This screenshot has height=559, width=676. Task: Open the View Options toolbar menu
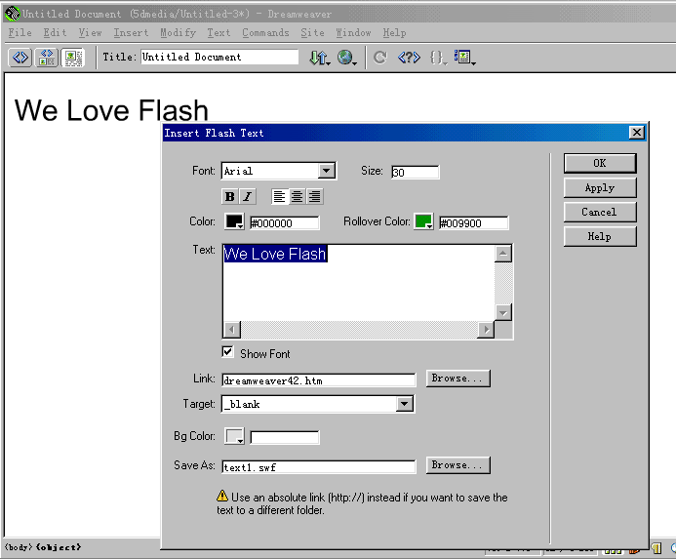point(464,58)
